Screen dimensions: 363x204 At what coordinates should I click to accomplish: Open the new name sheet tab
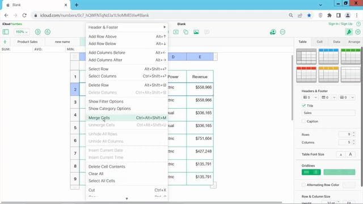pyautogui.click(x=62, y=41)
